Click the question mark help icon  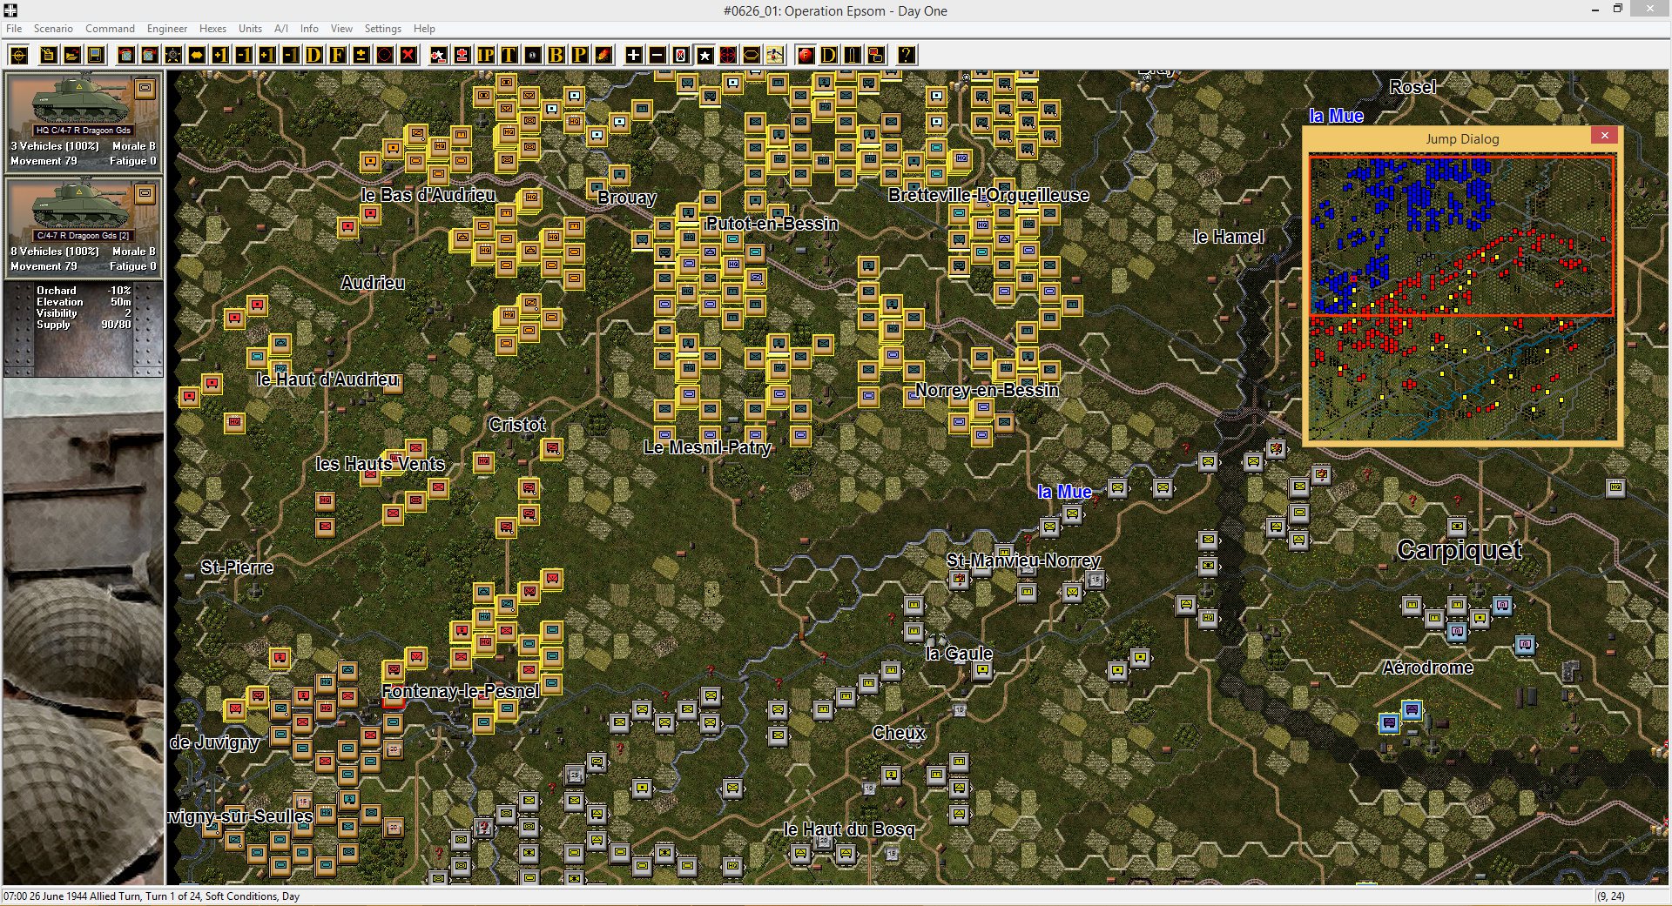907,56
